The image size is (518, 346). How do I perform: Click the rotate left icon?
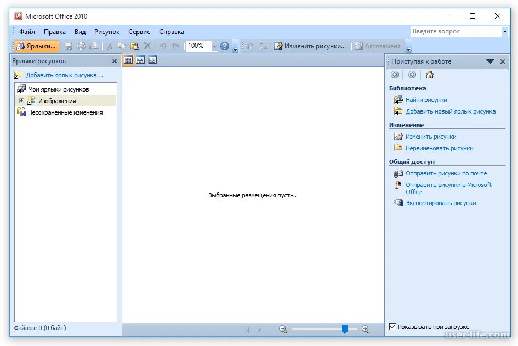(x=250, y=46)
